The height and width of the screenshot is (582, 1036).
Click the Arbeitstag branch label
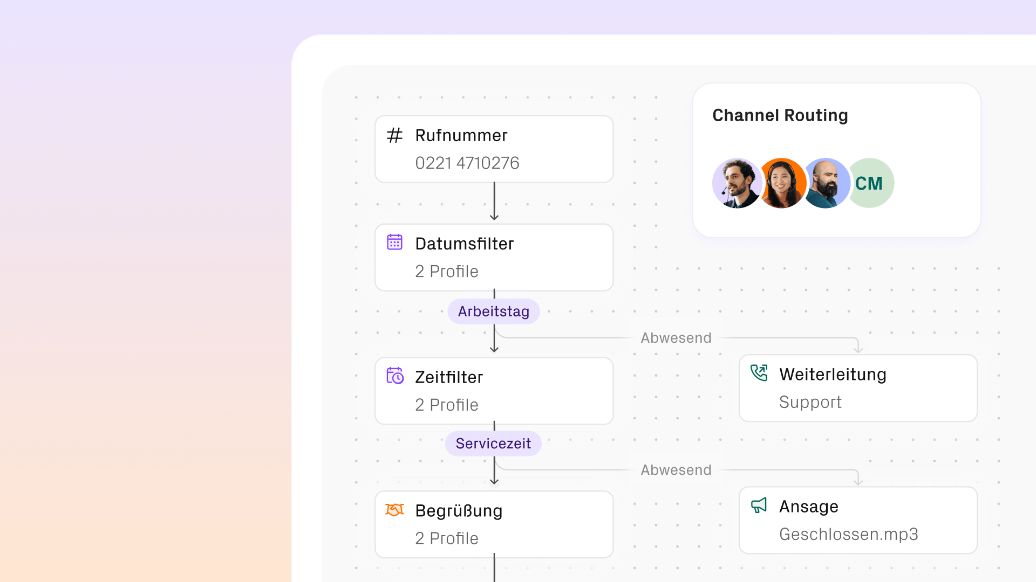tap(493, 311)
